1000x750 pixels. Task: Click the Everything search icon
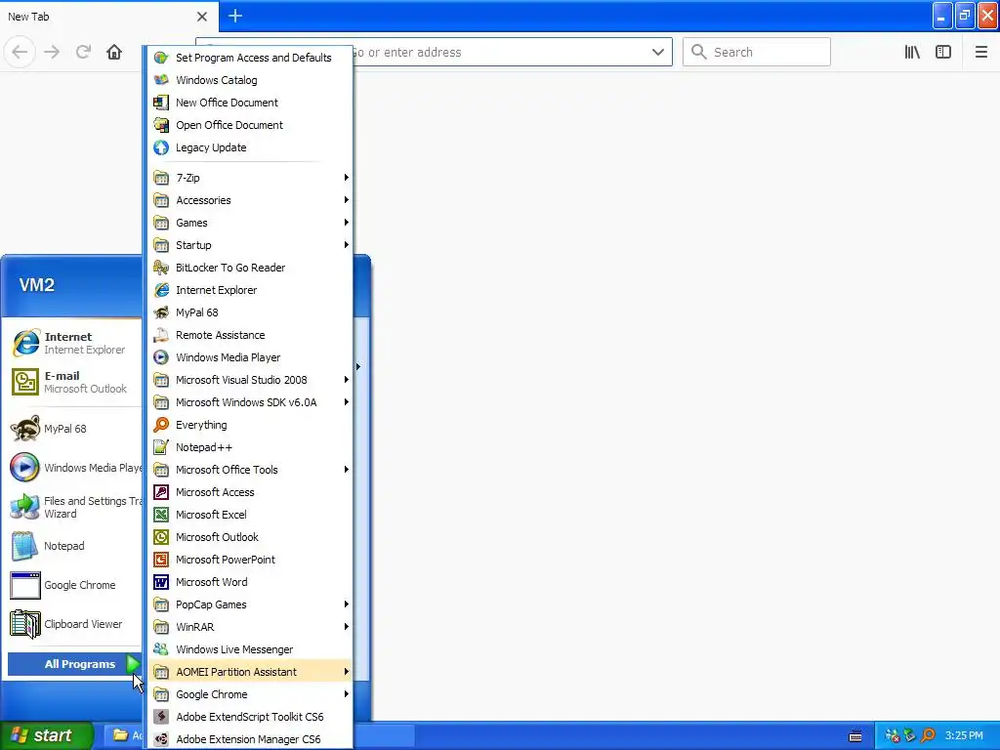point(161,425)
